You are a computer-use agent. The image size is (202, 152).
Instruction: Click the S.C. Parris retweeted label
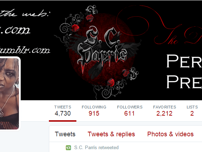[x=96, y=147]
